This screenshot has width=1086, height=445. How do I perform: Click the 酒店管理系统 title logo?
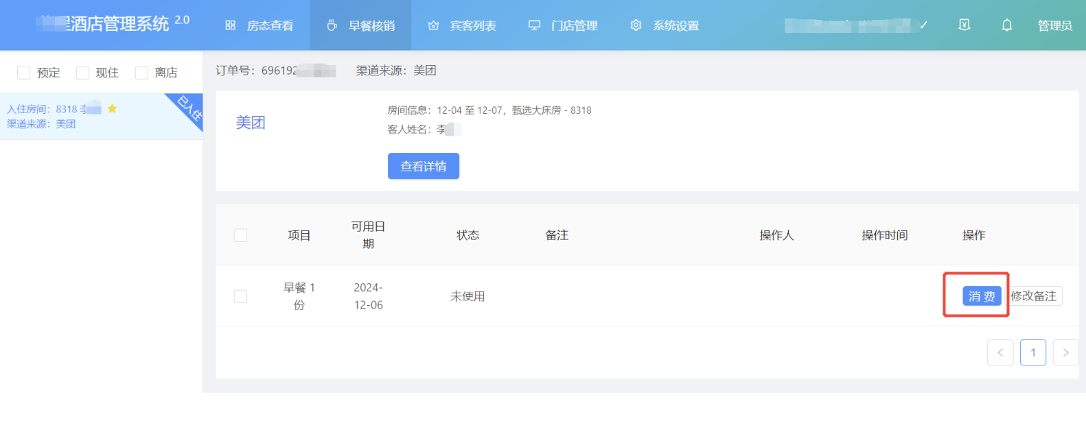[113, 23]
